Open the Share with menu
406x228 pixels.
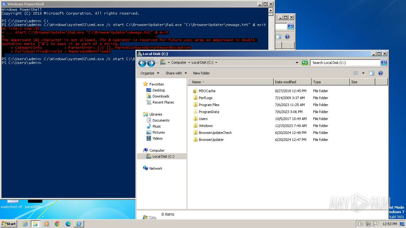[x=176, y=73]
